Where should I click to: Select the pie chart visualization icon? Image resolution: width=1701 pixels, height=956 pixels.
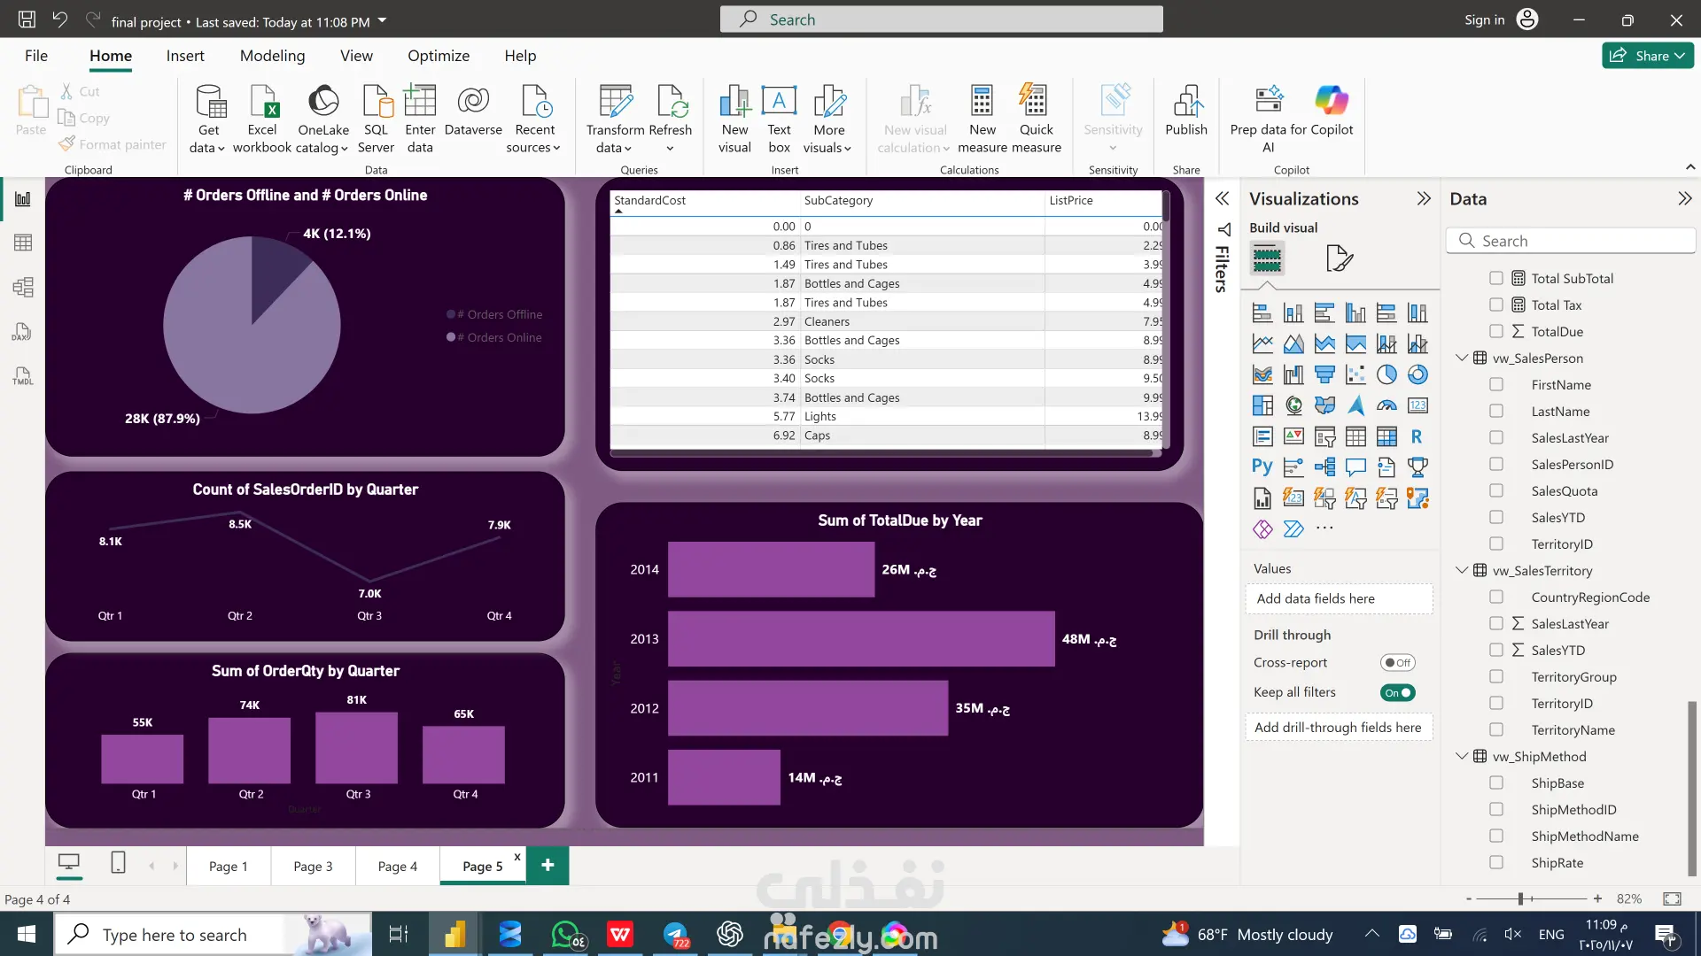click(1386, 374)
